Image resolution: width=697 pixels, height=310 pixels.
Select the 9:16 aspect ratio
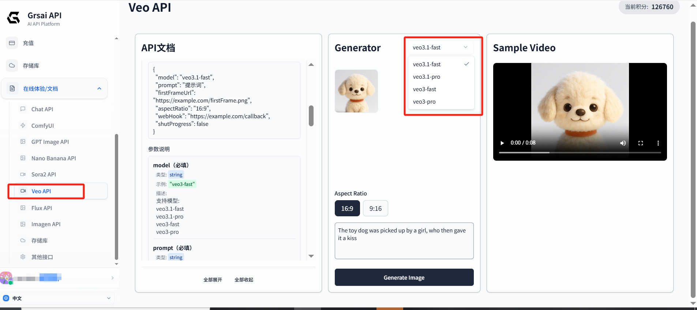375,209
